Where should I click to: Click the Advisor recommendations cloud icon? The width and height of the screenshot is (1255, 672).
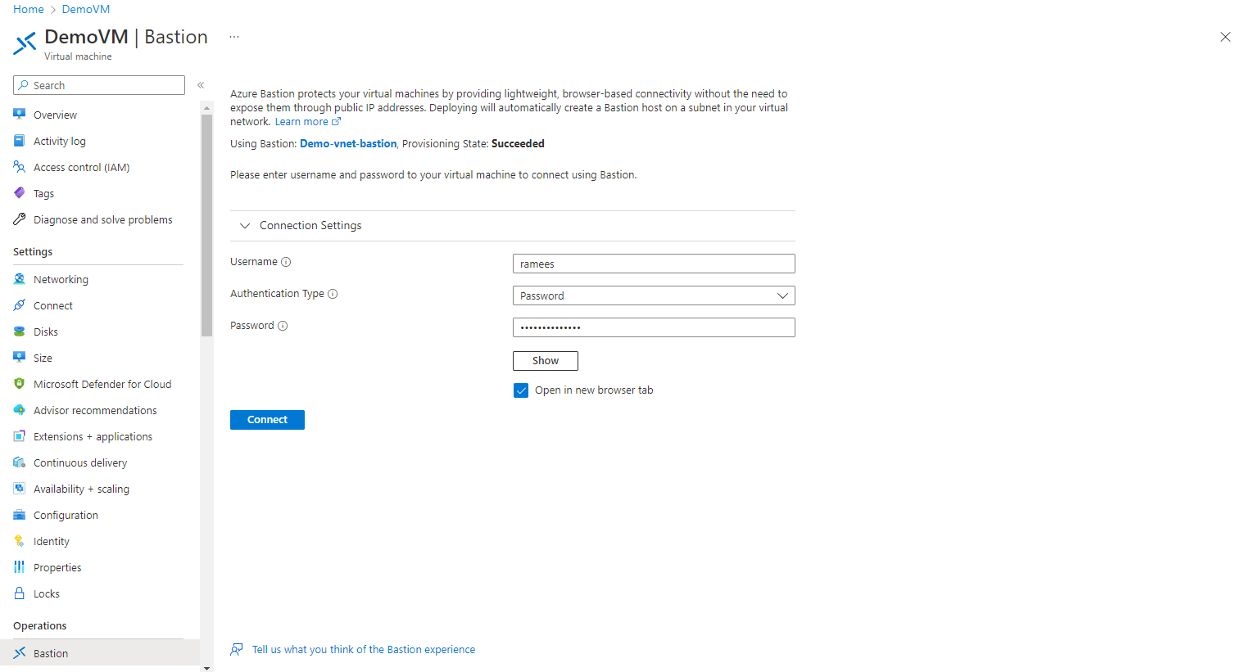20,410
